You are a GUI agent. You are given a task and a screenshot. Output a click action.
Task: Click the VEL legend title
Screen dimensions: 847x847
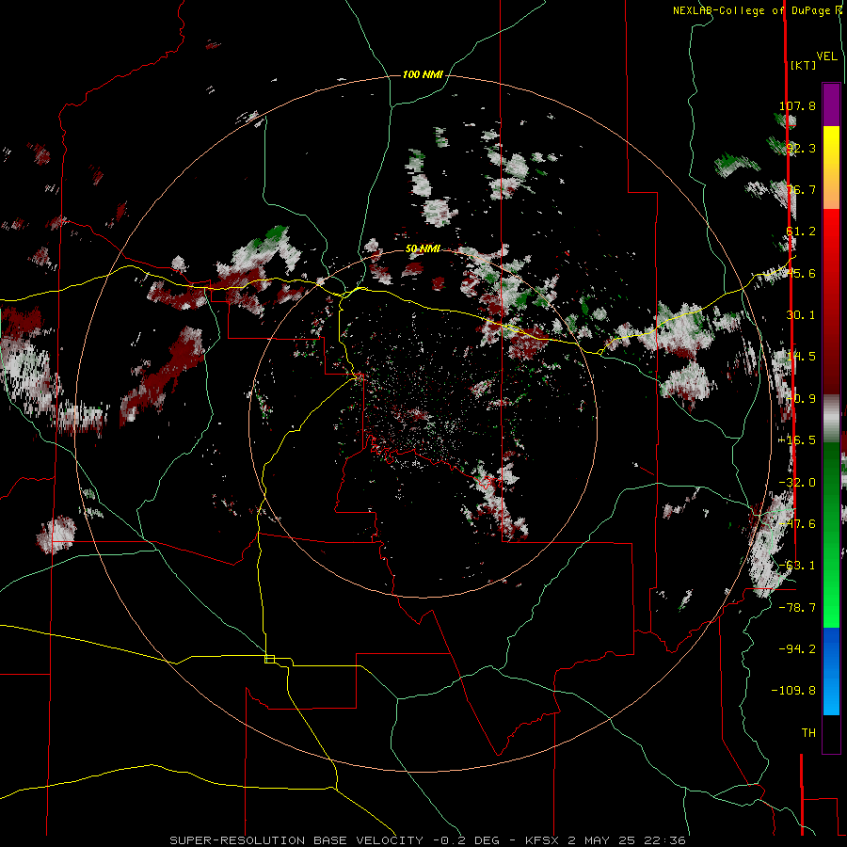pos(826,56)
